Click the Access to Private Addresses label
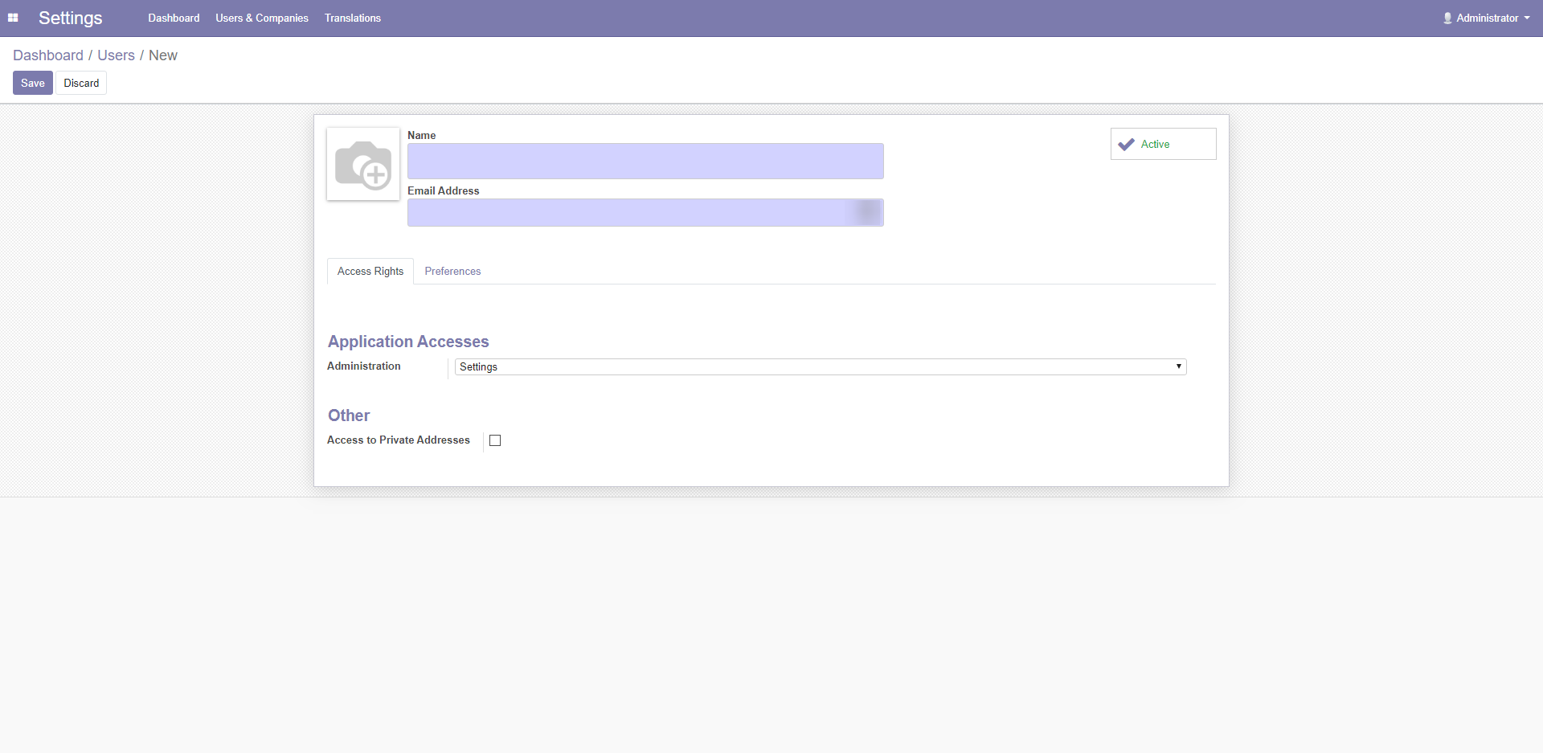Screen dimensions: 1543x753 pyautogui.click(x=399, y=440)
